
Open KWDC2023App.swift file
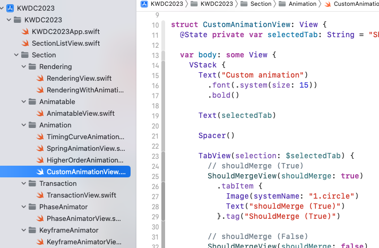(x=65, y=32)
